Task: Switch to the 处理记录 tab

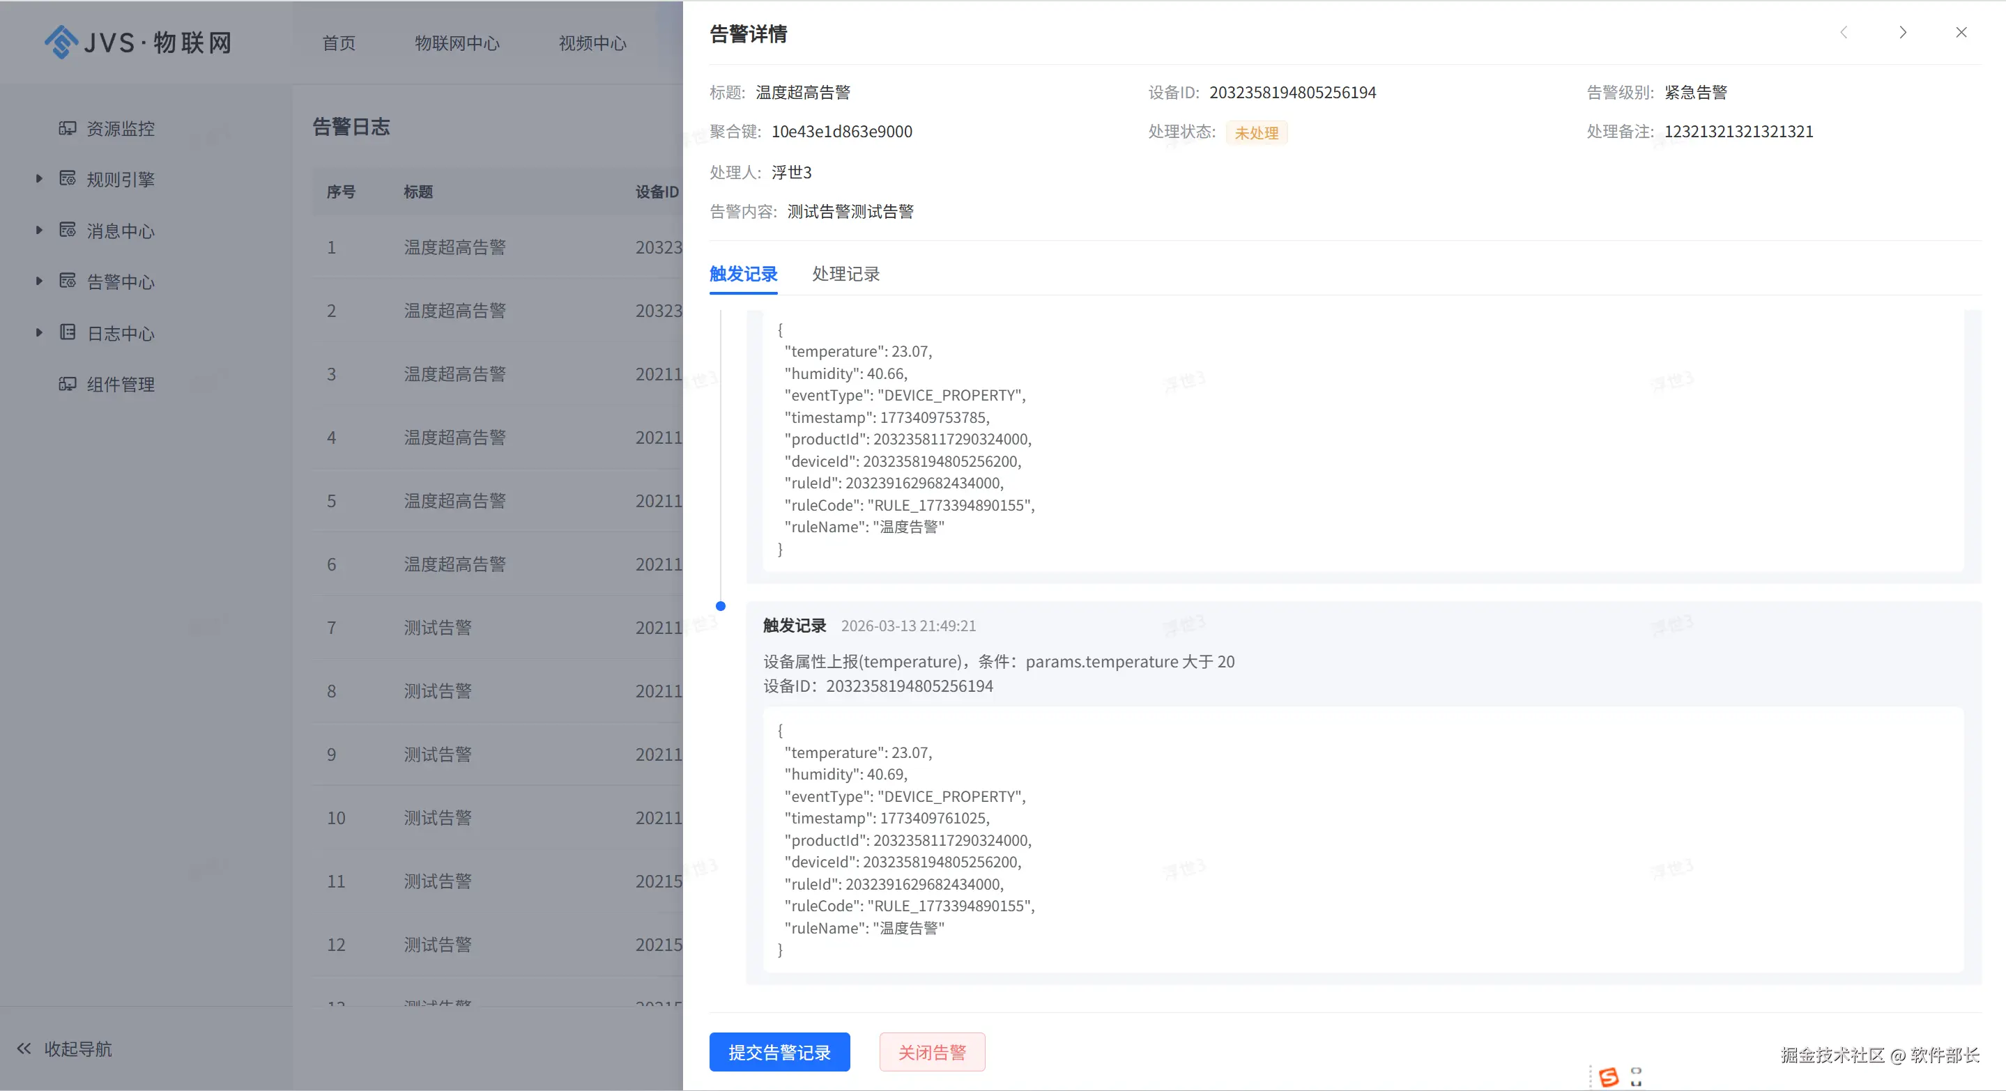Action: [x=845, y=274]
